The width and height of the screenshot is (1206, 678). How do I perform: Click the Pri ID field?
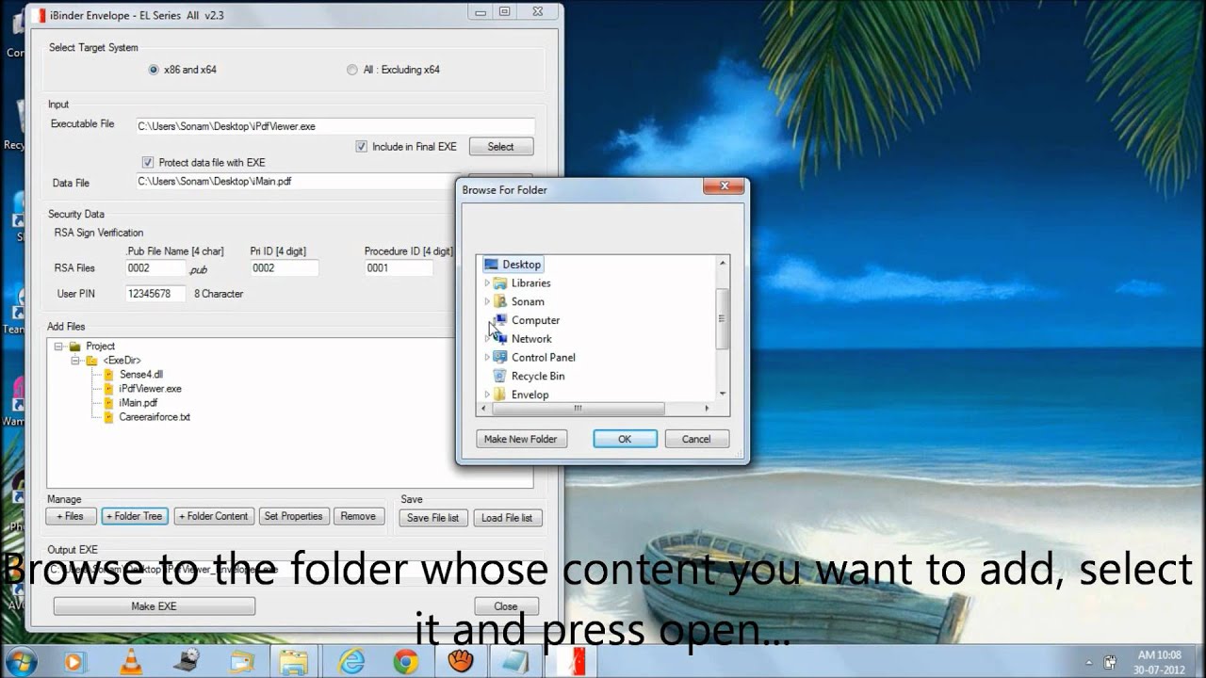pos(284,268)
